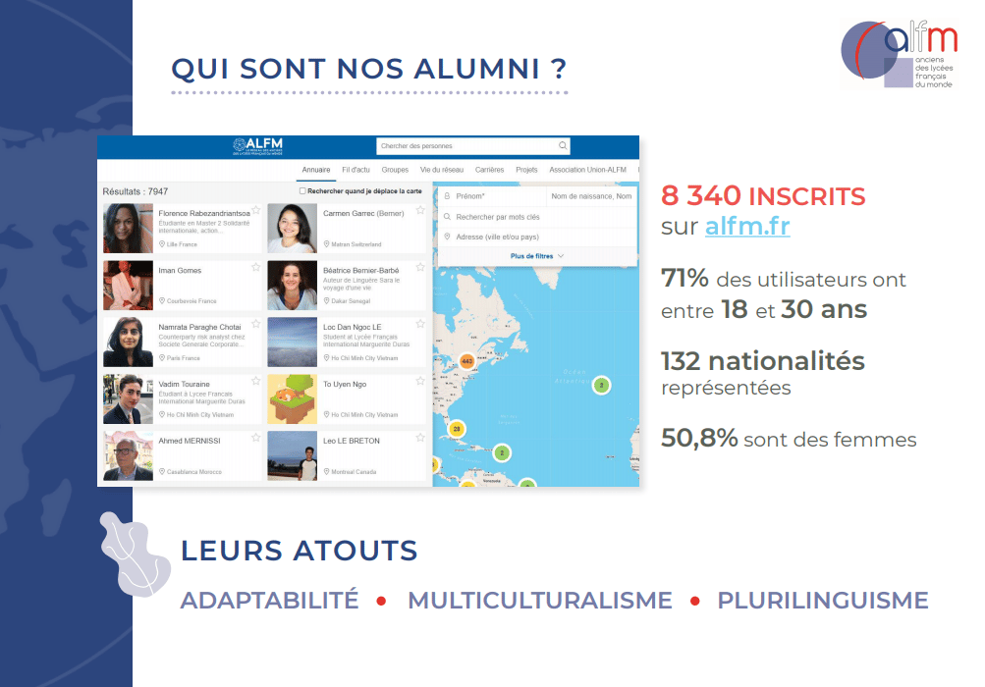Click the green Atlantic Ocean cluster marker
Viewport: 985px width, 687px height.
pos(601,386)
